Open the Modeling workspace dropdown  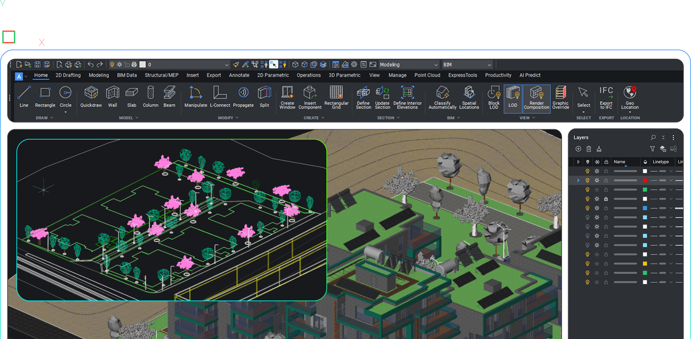coord(408,64)
